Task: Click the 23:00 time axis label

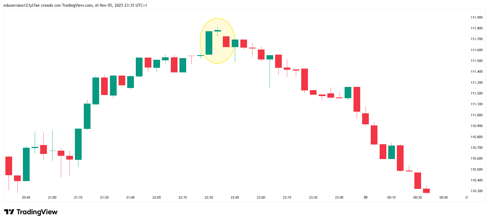Action: coord(261,198)
